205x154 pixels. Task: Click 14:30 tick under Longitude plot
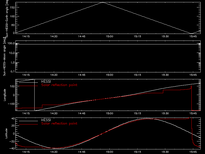coord(54,113)
